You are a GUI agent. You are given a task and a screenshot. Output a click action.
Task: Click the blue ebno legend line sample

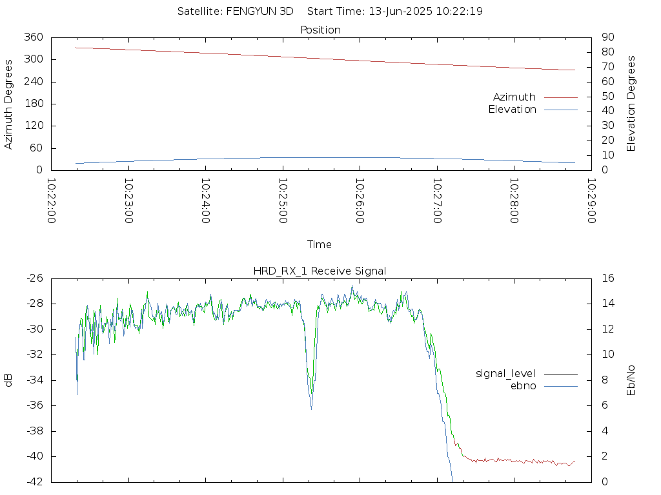[x=561, y=386]
